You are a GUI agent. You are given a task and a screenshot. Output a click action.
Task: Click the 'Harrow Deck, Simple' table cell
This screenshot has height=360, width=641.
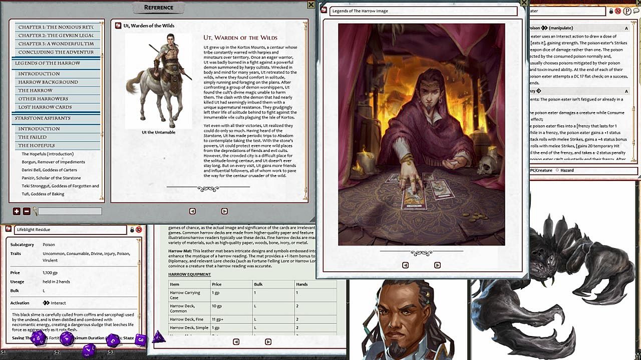189,327
